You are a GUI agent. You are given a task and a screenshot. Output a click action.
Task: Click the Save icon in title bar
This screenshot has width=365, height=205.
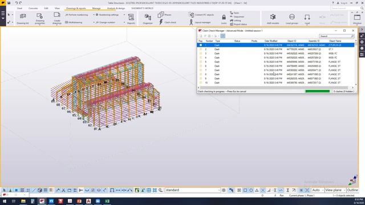tap(9, 3)
